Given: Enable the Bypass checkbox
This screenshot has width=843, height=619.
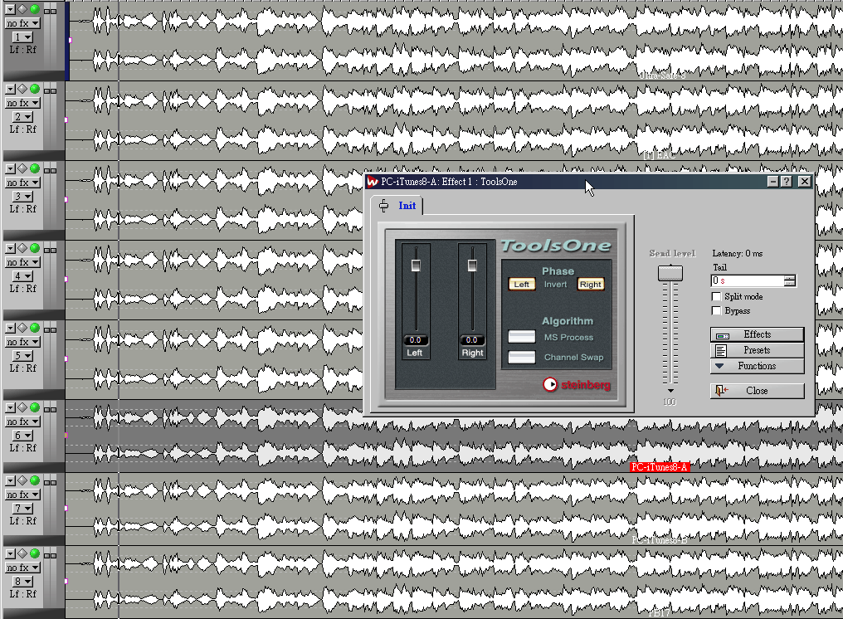Looking at the screenshot, I should pyautogui.click(x=717, y=310).
